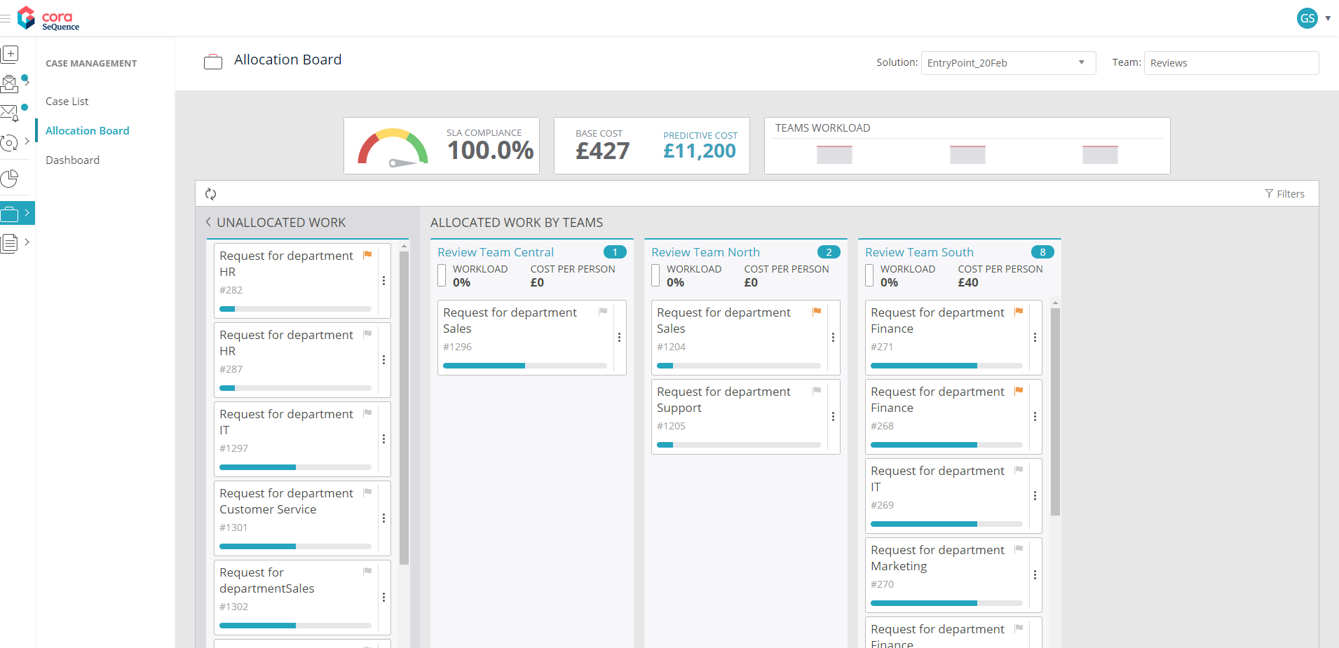Viewport: 1339px width, 648px height.
Task: Click the Review Team South list scrollbar
Action: 1055,412
